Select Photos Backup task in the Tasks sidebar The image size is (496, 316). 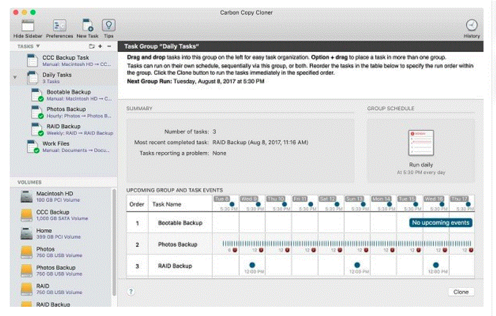tap(63, 112)
